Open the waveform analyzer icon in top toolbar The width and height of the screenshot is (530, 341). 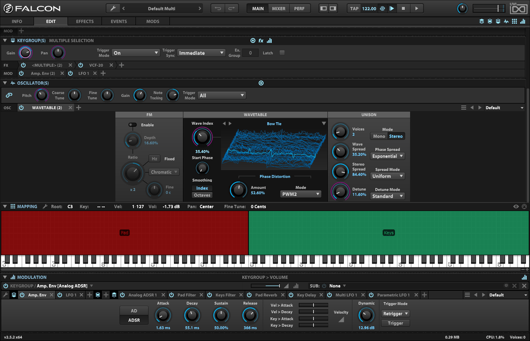[506, 21]
